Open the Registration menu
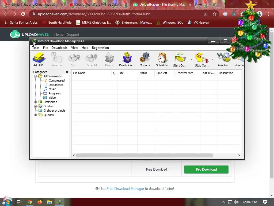The height and width of the screenshot is (206, 274). point(100,48)
